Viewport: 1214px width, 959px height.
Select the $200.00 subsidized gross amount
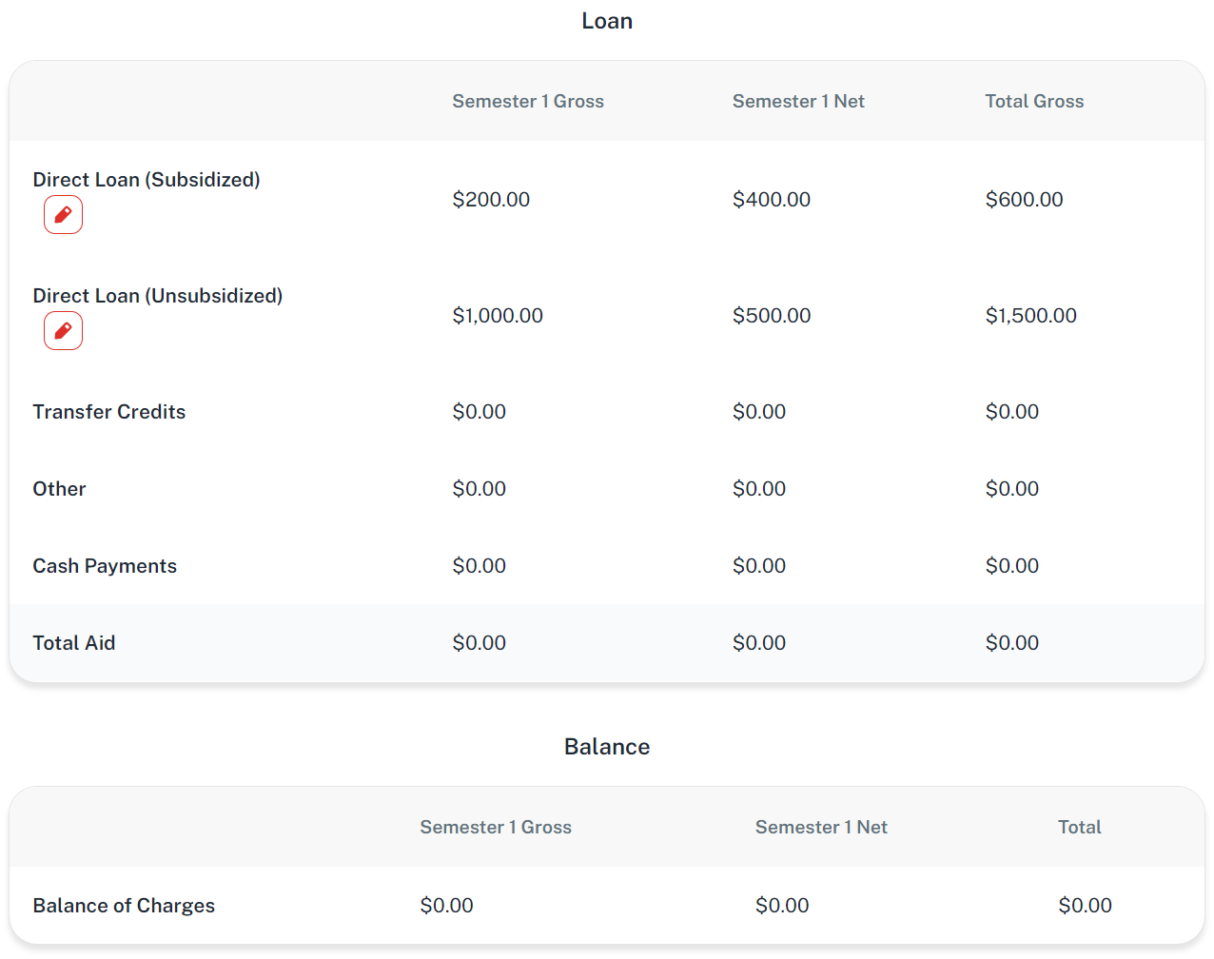click(491, 200)
